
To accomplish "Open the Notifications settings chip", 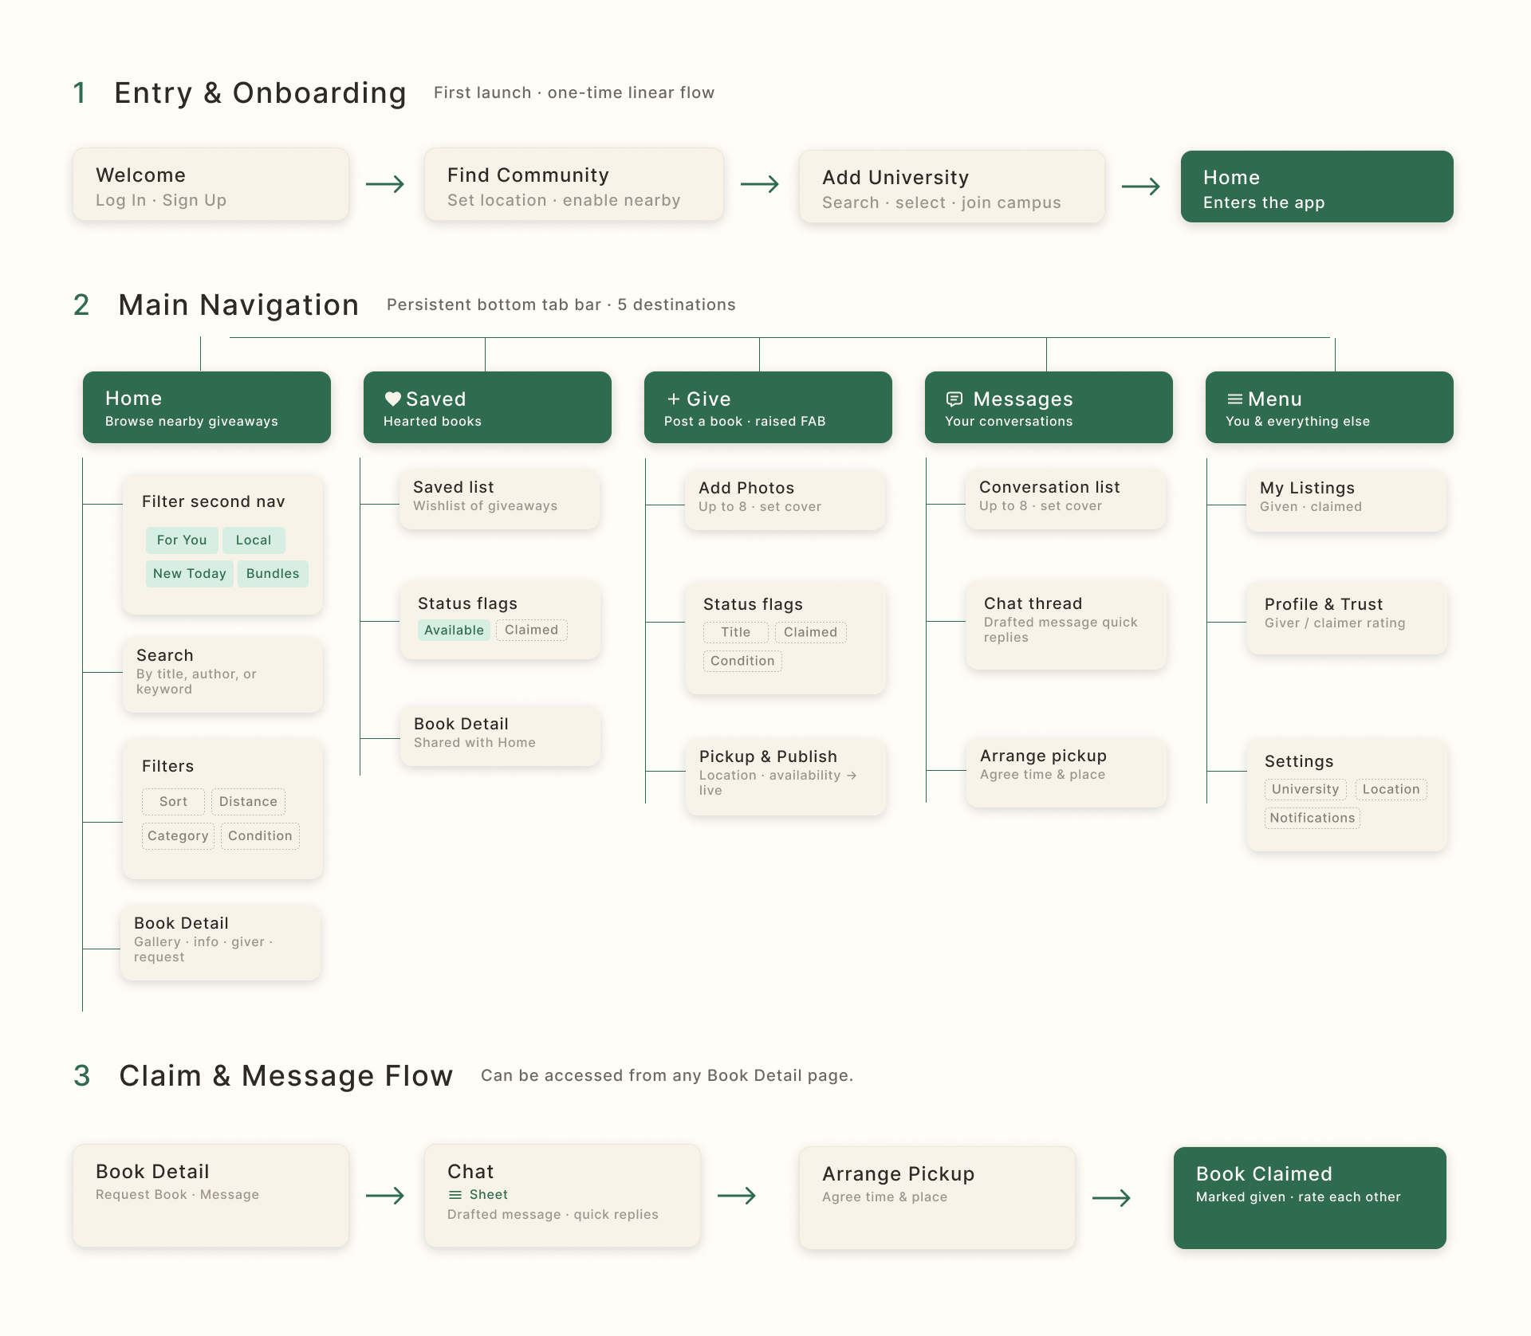I will click(x=1313, y=818).
